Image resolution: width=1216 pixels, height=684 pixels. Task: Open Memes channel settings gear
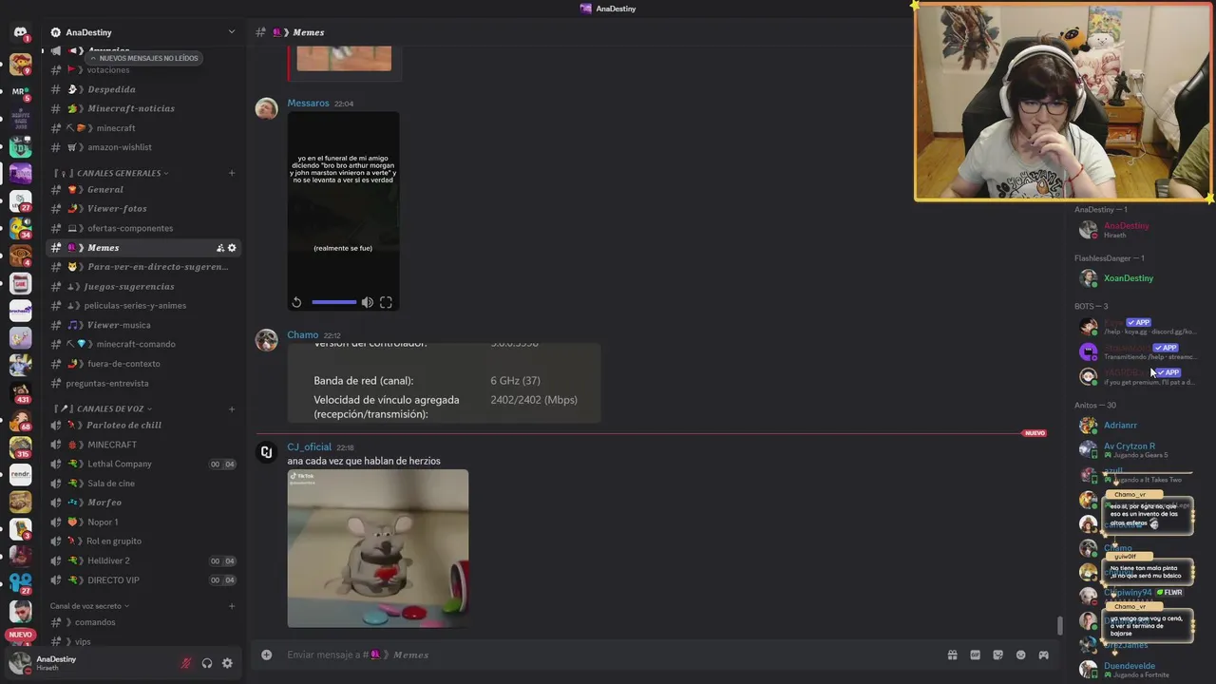click(x=232, y=248)
